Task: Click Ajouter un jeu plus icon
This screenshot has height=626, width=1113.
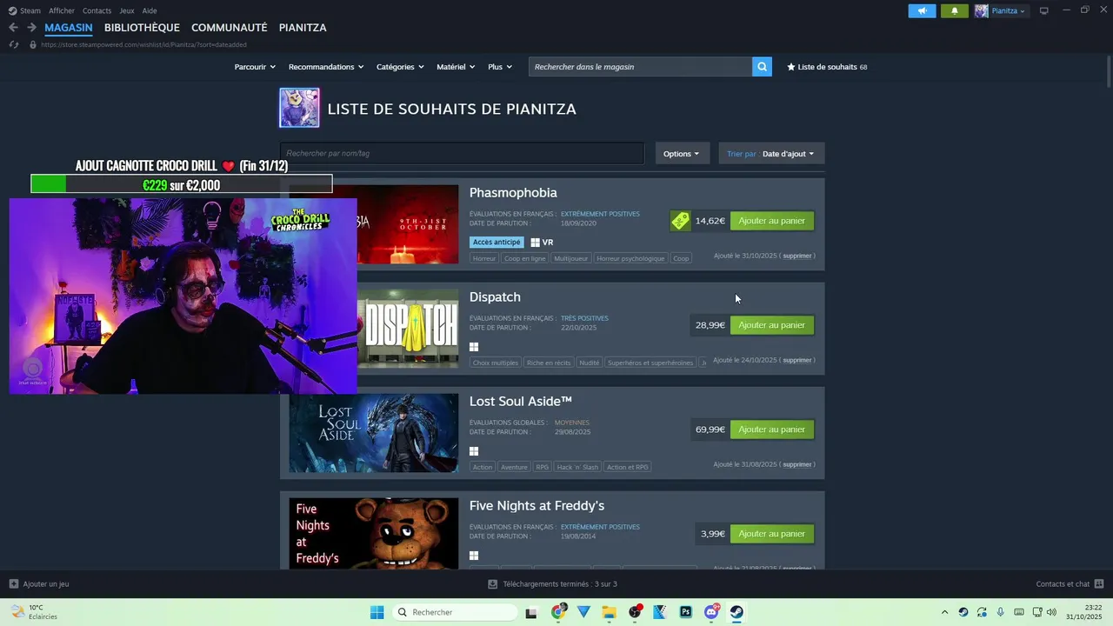Action: coord(13,584)
